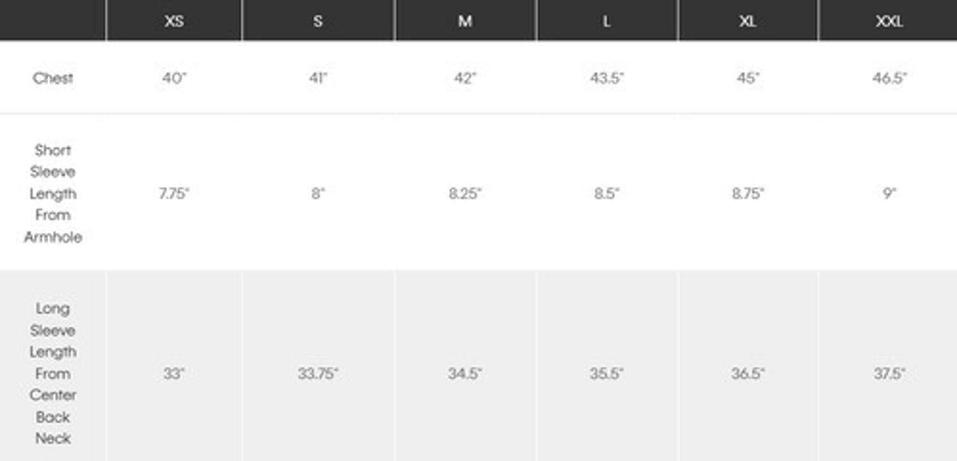Select the M size column header
957x461 pixels.
pyautogui.click(x=465, y=21)
